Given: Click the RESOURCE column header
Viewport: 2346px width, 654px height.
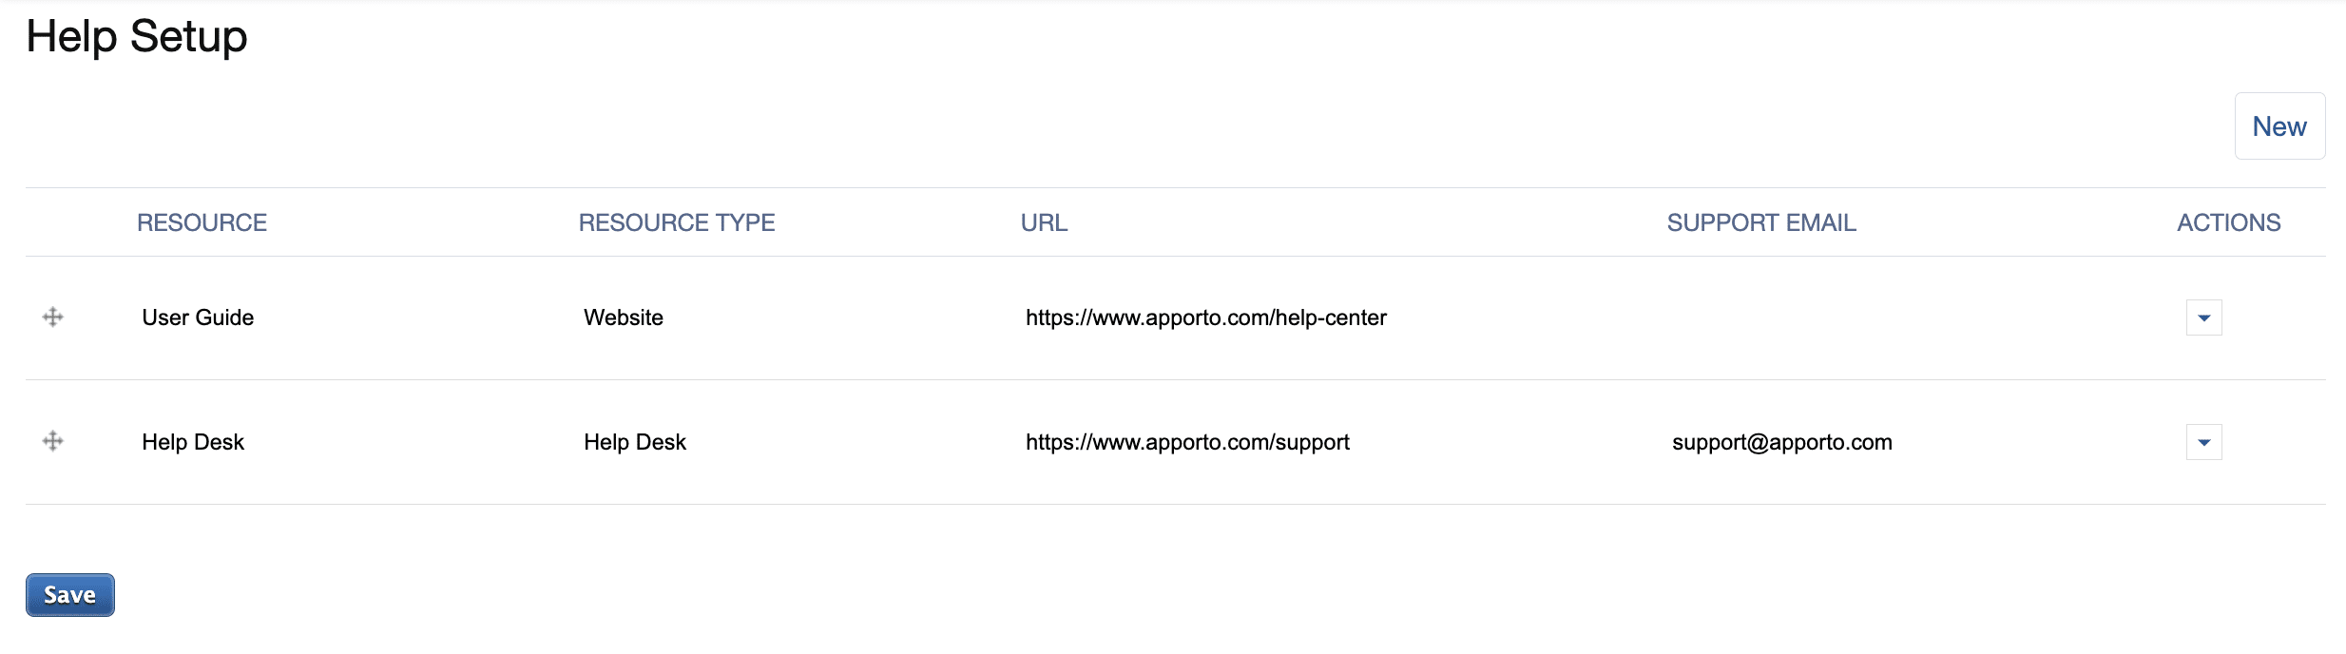Looking at the screenshot, I should pos(202,222).
